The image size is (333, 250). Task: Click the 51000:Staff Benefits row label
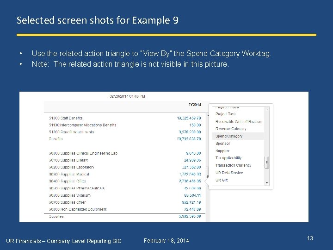coord(66,118)
